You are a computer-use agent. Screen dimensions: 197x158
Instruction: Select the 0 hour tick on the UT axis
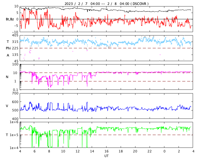click(164, 151)
